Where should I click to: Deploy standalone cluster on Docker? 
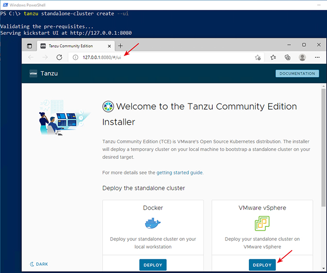(153, 265)
